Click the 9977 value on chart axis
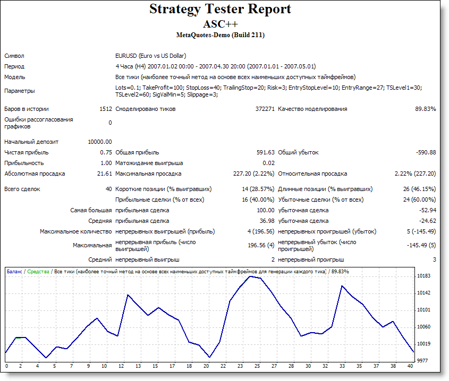The height and width of the screenshot is (381, 449). (x=422, y=361)
